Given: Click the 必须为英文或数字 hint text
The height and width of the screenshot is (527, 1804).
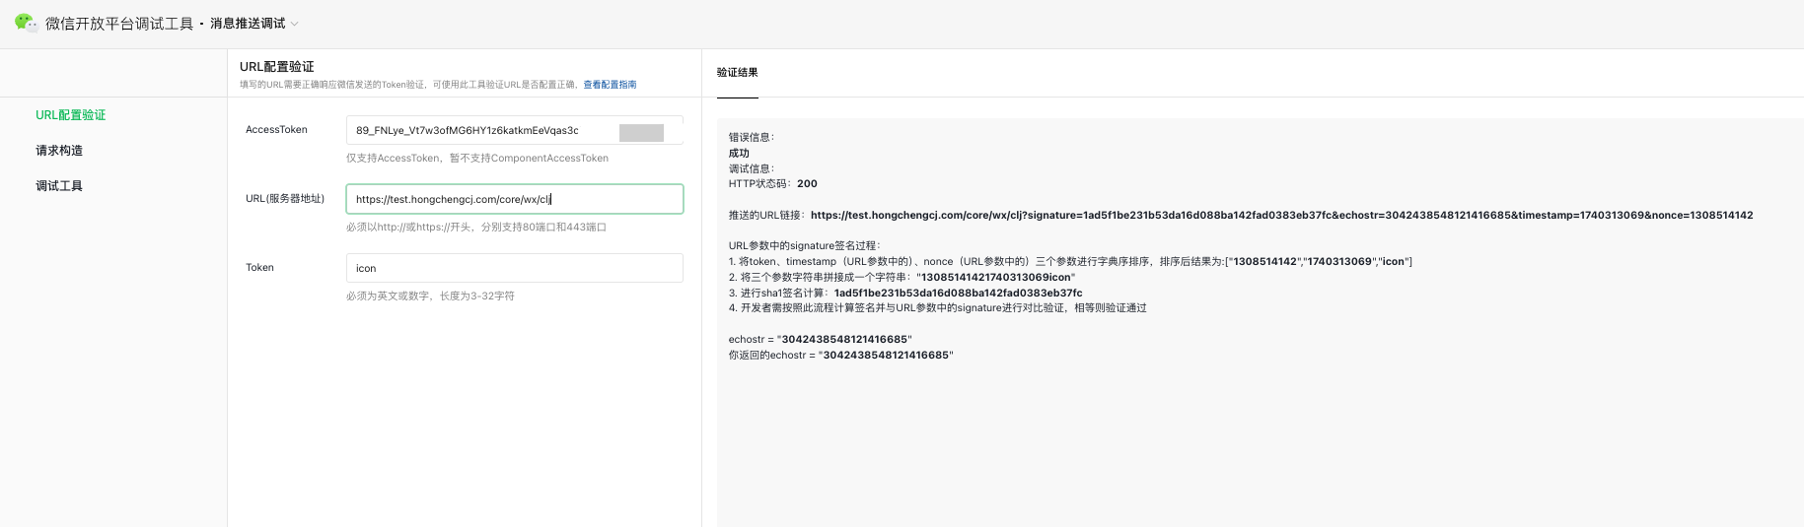Looking at the screenshot, I should 430,296.
